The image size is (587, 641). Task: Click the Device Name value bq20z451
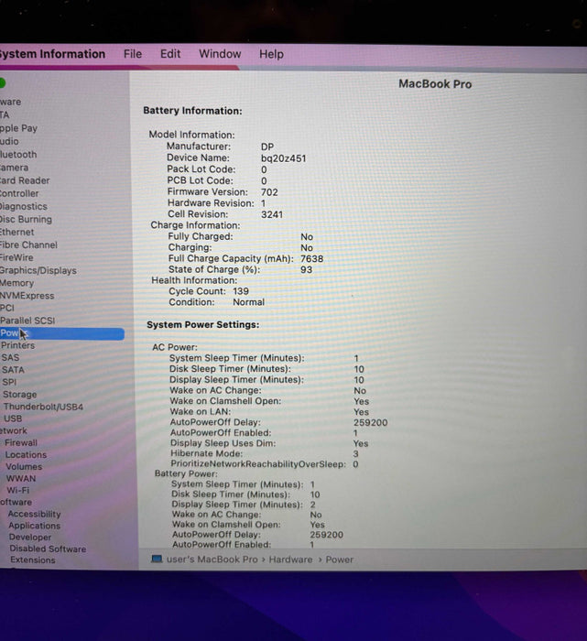click(283, 158)
